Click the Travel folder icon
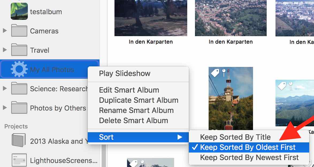This screenshot has width=314, height=167. coord(19,50)
